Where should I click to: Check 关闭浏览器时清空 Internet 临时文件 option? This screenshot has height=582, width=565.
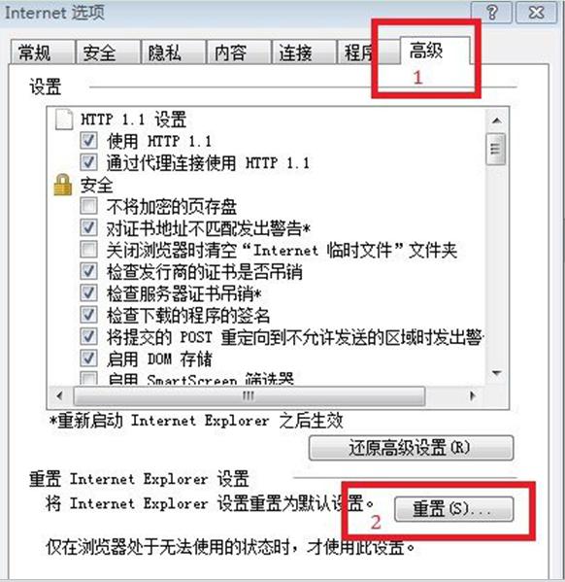[88, 250]
